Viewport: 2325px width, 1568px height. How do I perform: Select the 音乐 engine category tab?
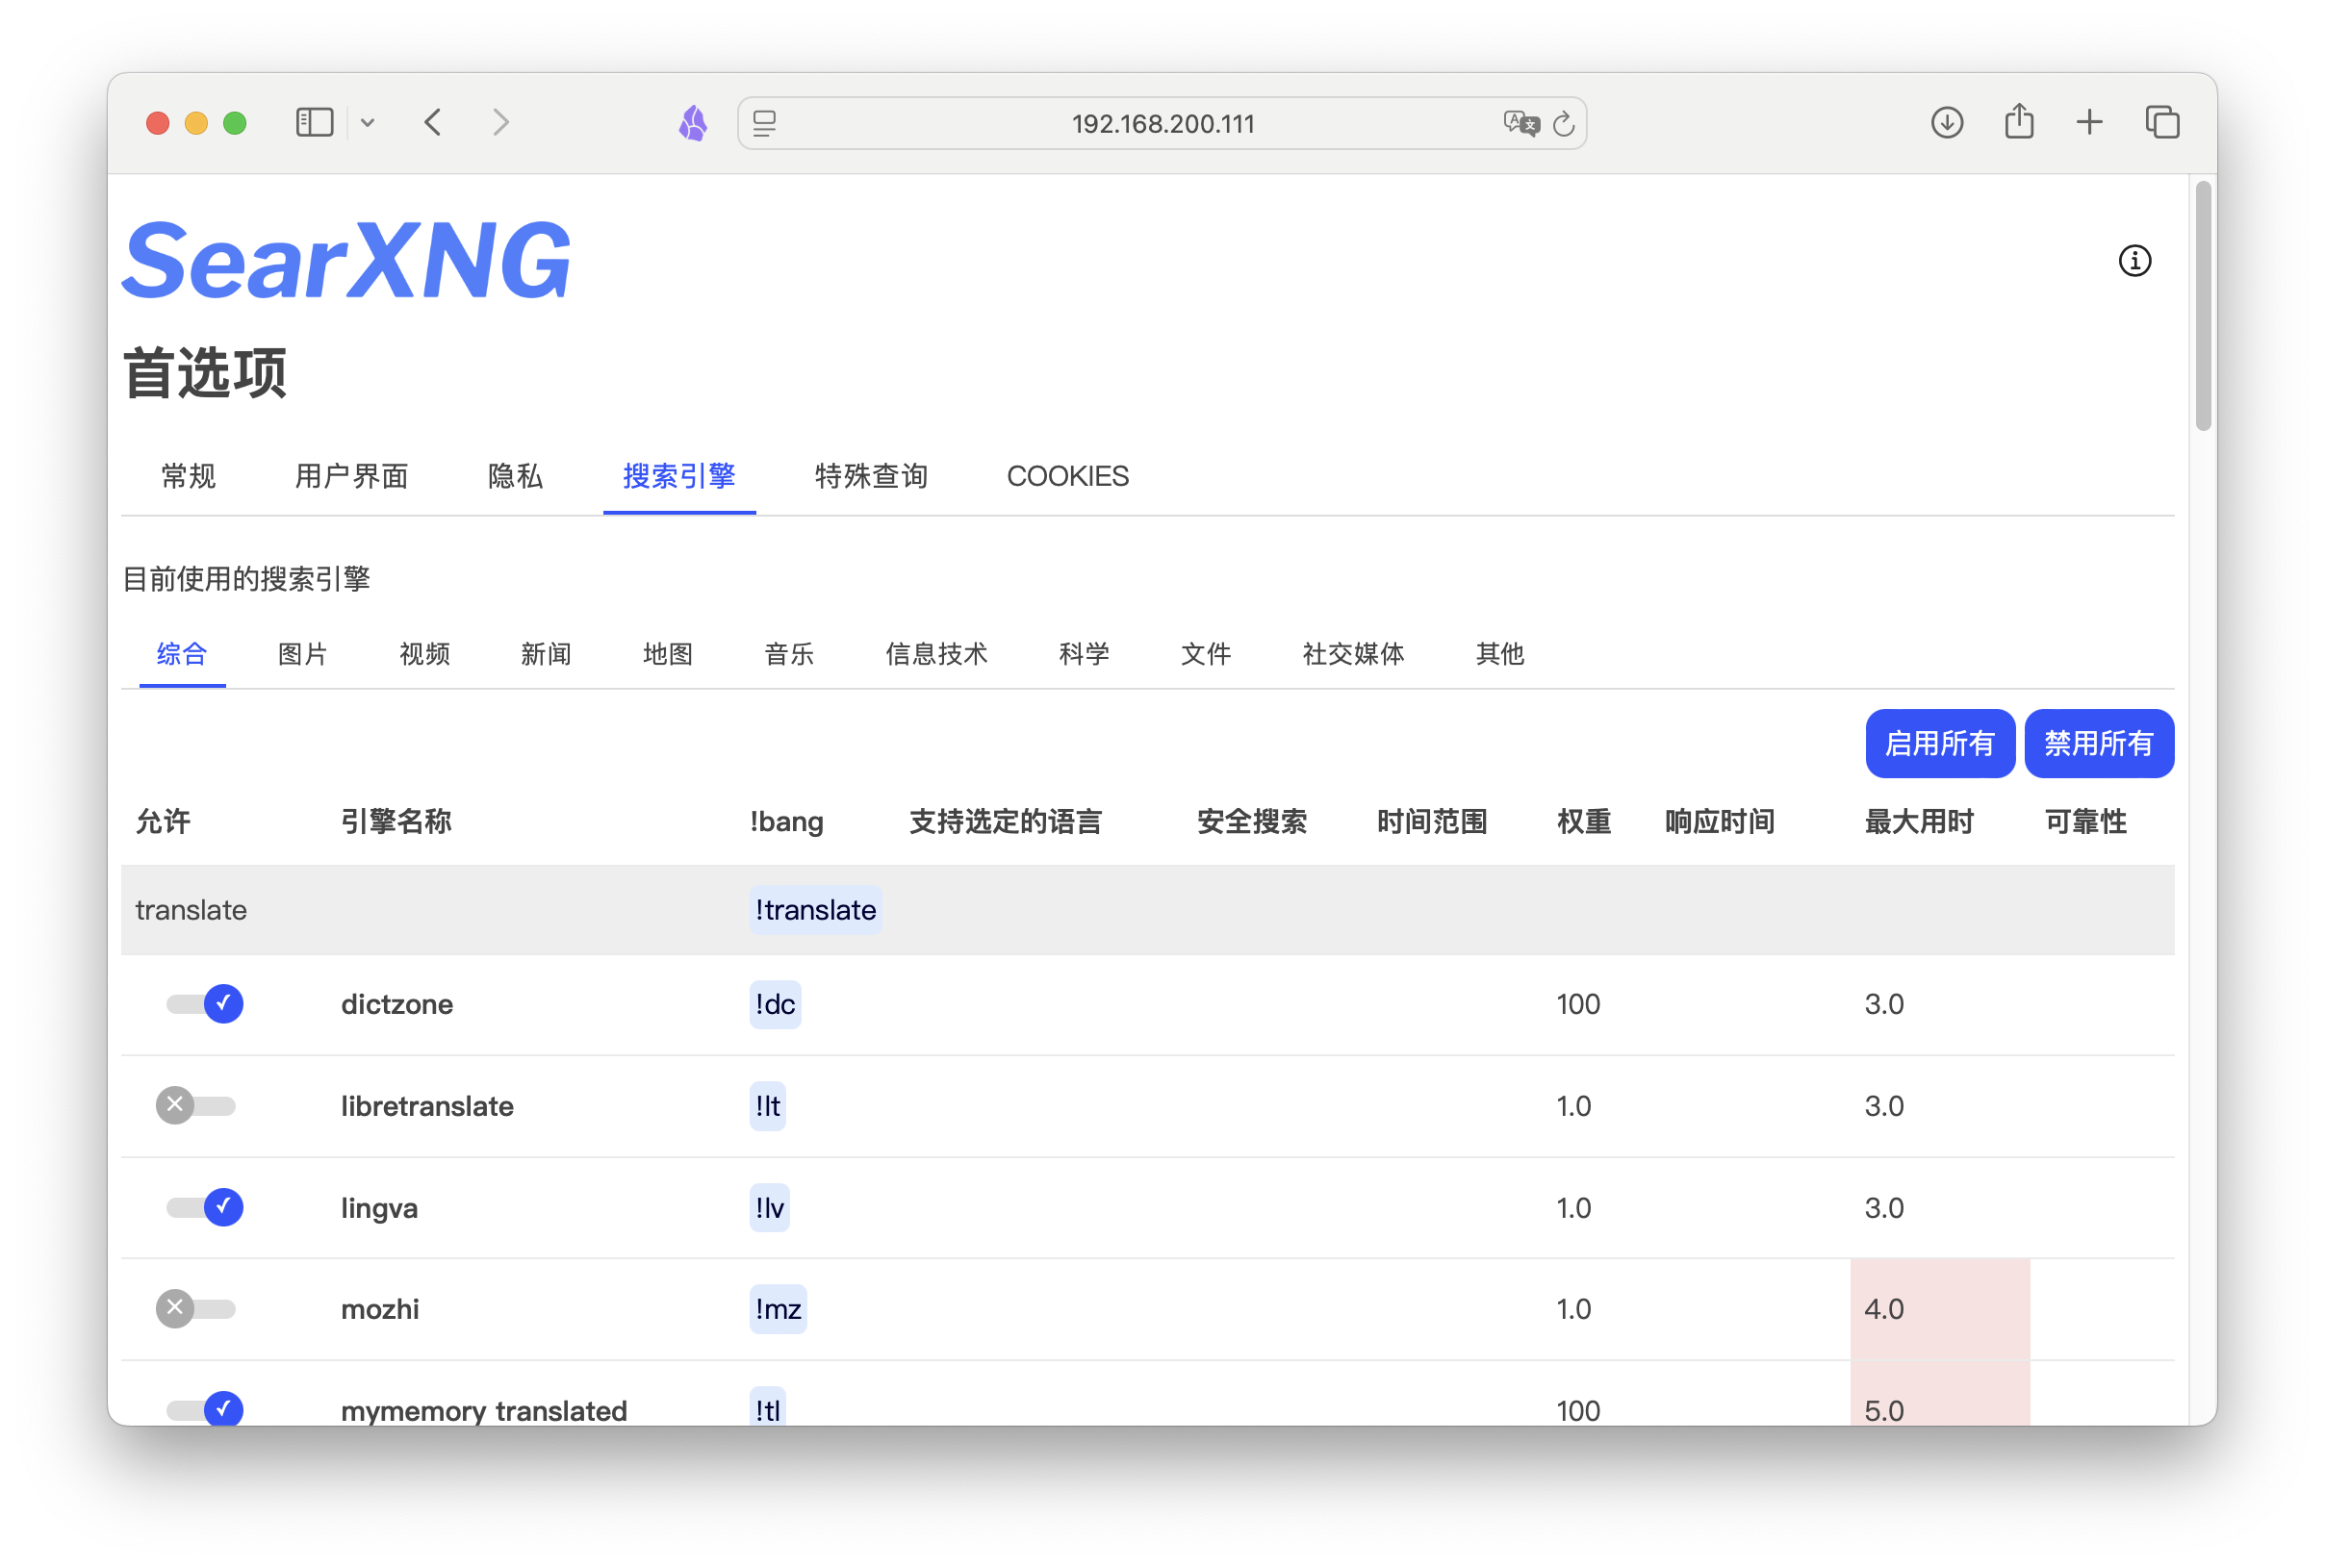[789, 654]
